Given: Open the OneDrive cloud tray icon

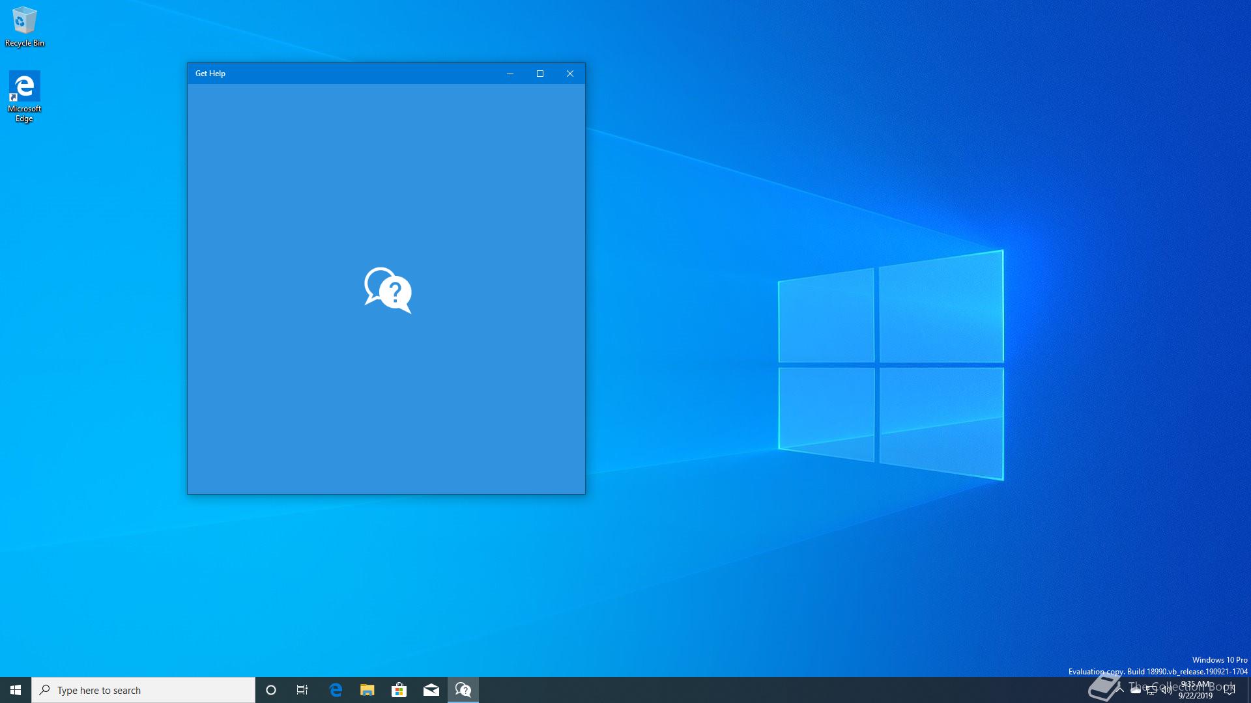Looking at the screenshot, I should pos(1136,690).
